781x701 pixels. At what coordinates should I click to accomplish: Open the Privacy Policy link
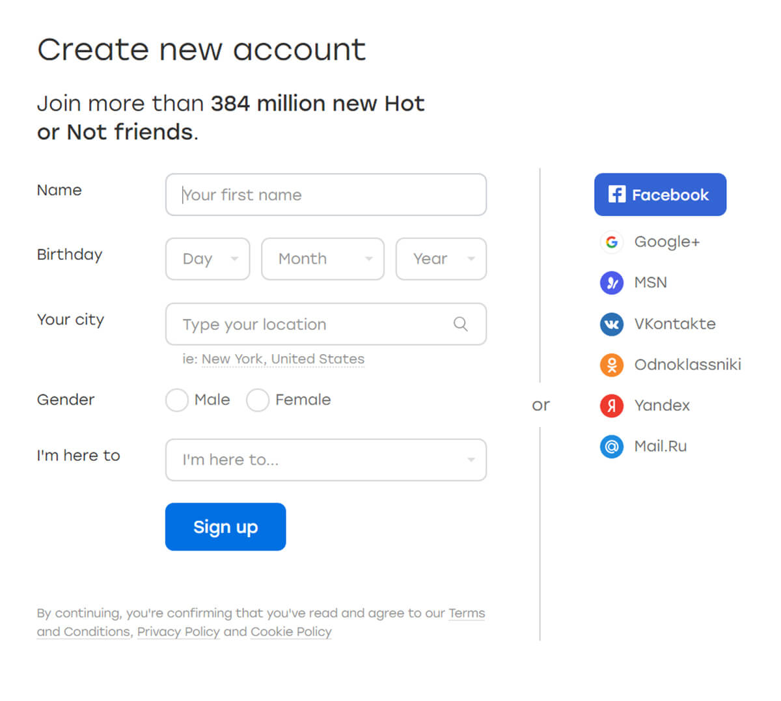coord(178,632)
